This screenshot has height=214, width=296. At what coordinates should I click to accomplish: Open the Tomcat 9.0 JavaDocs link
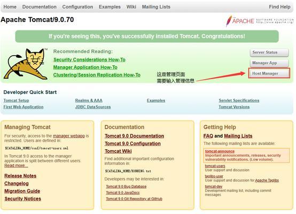123,193
